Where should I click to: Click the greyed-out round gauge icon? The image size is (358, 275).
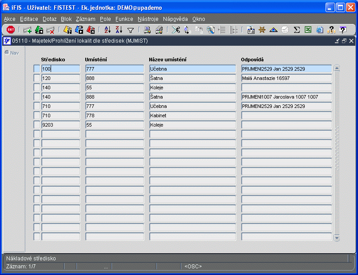[x=285, y=30]
